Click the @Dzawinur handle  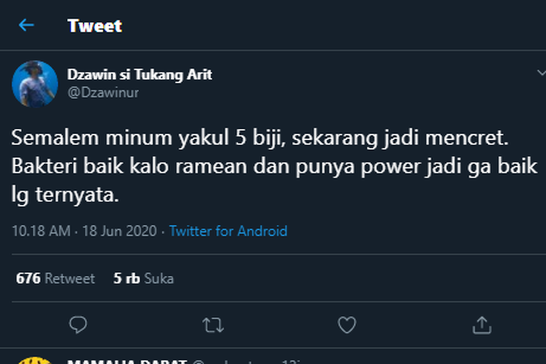pyautogui.click(x=103, y=93)
